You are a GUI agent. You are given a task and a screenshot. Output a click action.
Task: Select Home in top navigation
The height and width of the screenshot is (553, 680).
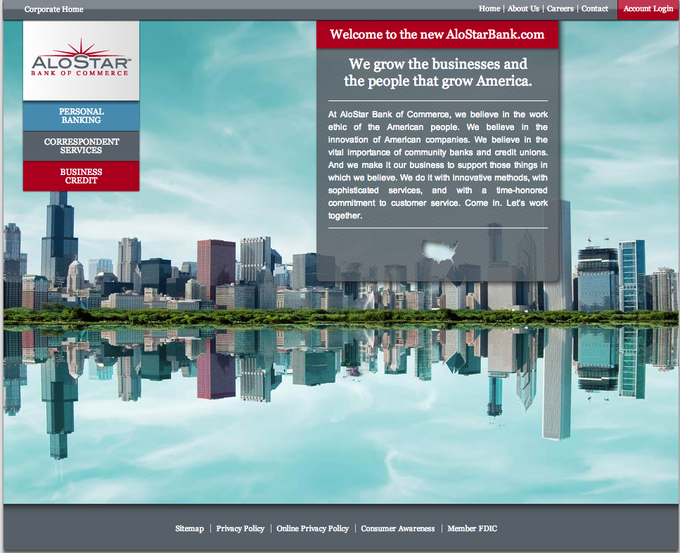(489, 8)
